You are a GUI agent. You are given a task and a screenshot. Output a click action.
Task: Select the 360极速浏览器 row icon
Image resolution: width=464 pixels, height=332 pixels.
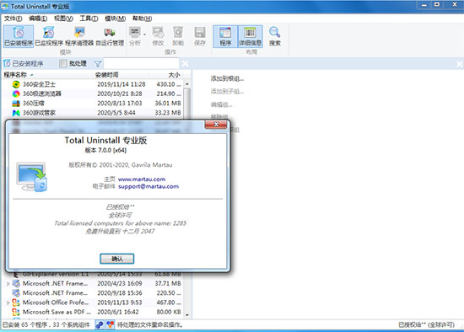coord(16,94)
